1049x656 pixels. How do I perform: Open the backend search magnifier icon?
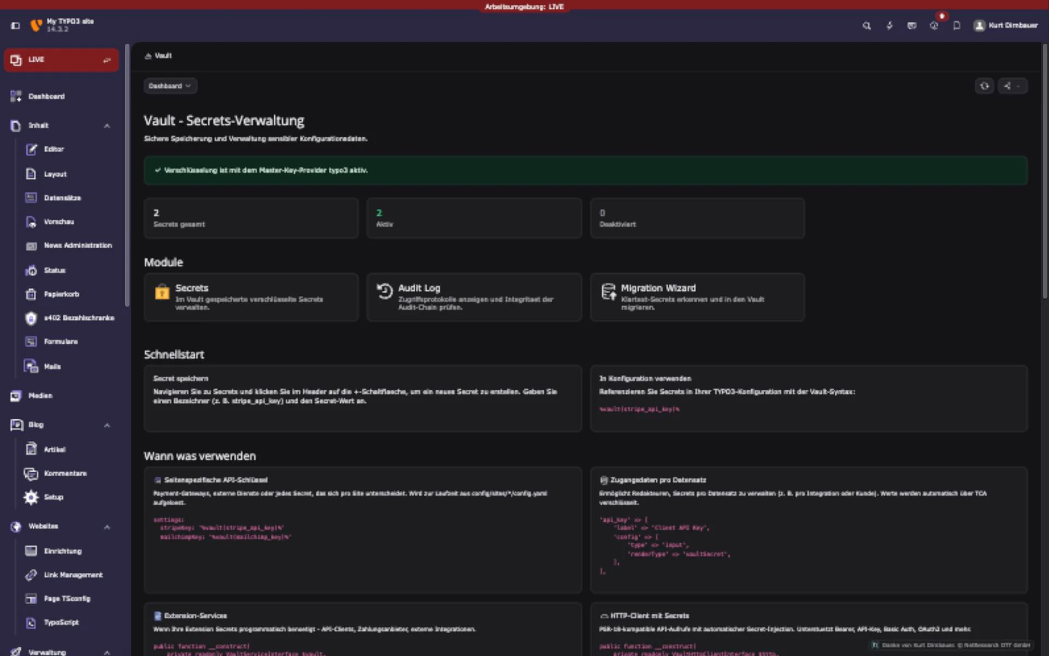[x=867, y=26]
